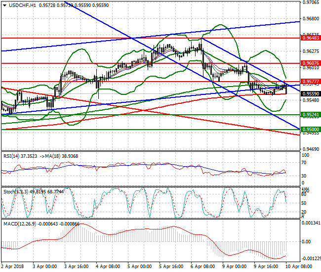
Task: Click the 0.95000 green support label
Action: pyautogui.click(x=311, y=130)
